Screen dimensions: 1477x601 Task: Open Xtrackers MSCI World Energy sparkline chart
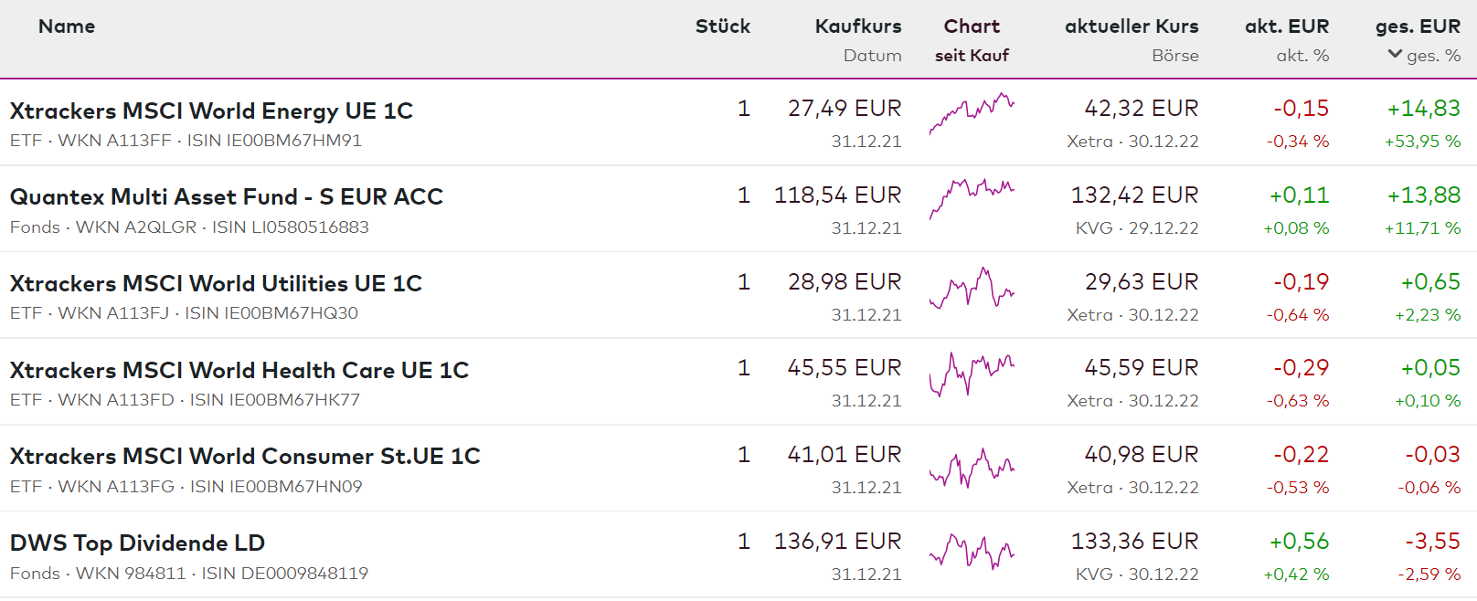click(972, 113)
